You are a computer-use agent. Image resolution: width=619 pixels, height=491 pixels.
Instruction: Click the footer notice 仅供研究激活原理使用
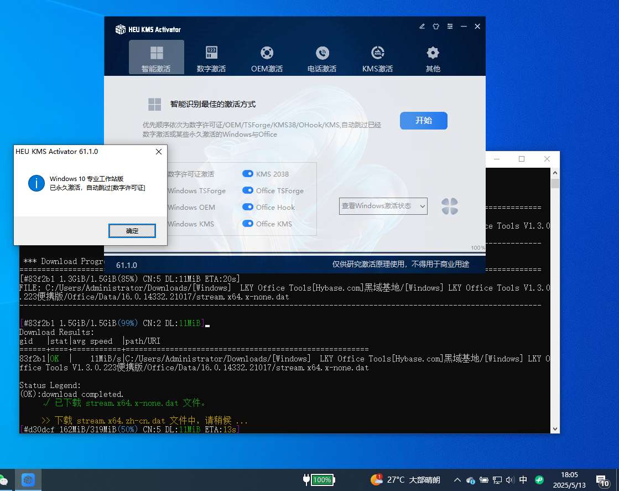(x=400, y=264)
